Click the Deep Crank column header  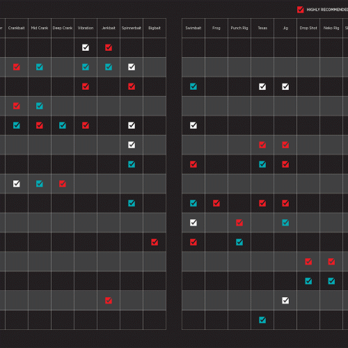point(63,28)
